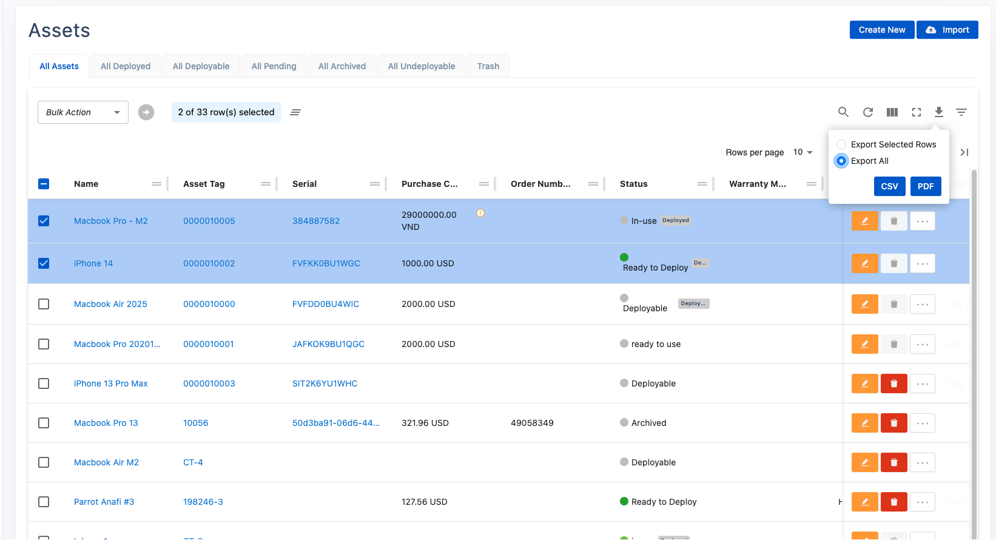This screenshot has height=540, width=996.
Task: Open the Macbook Pro - M2 asset link
Action: (111, 221)
